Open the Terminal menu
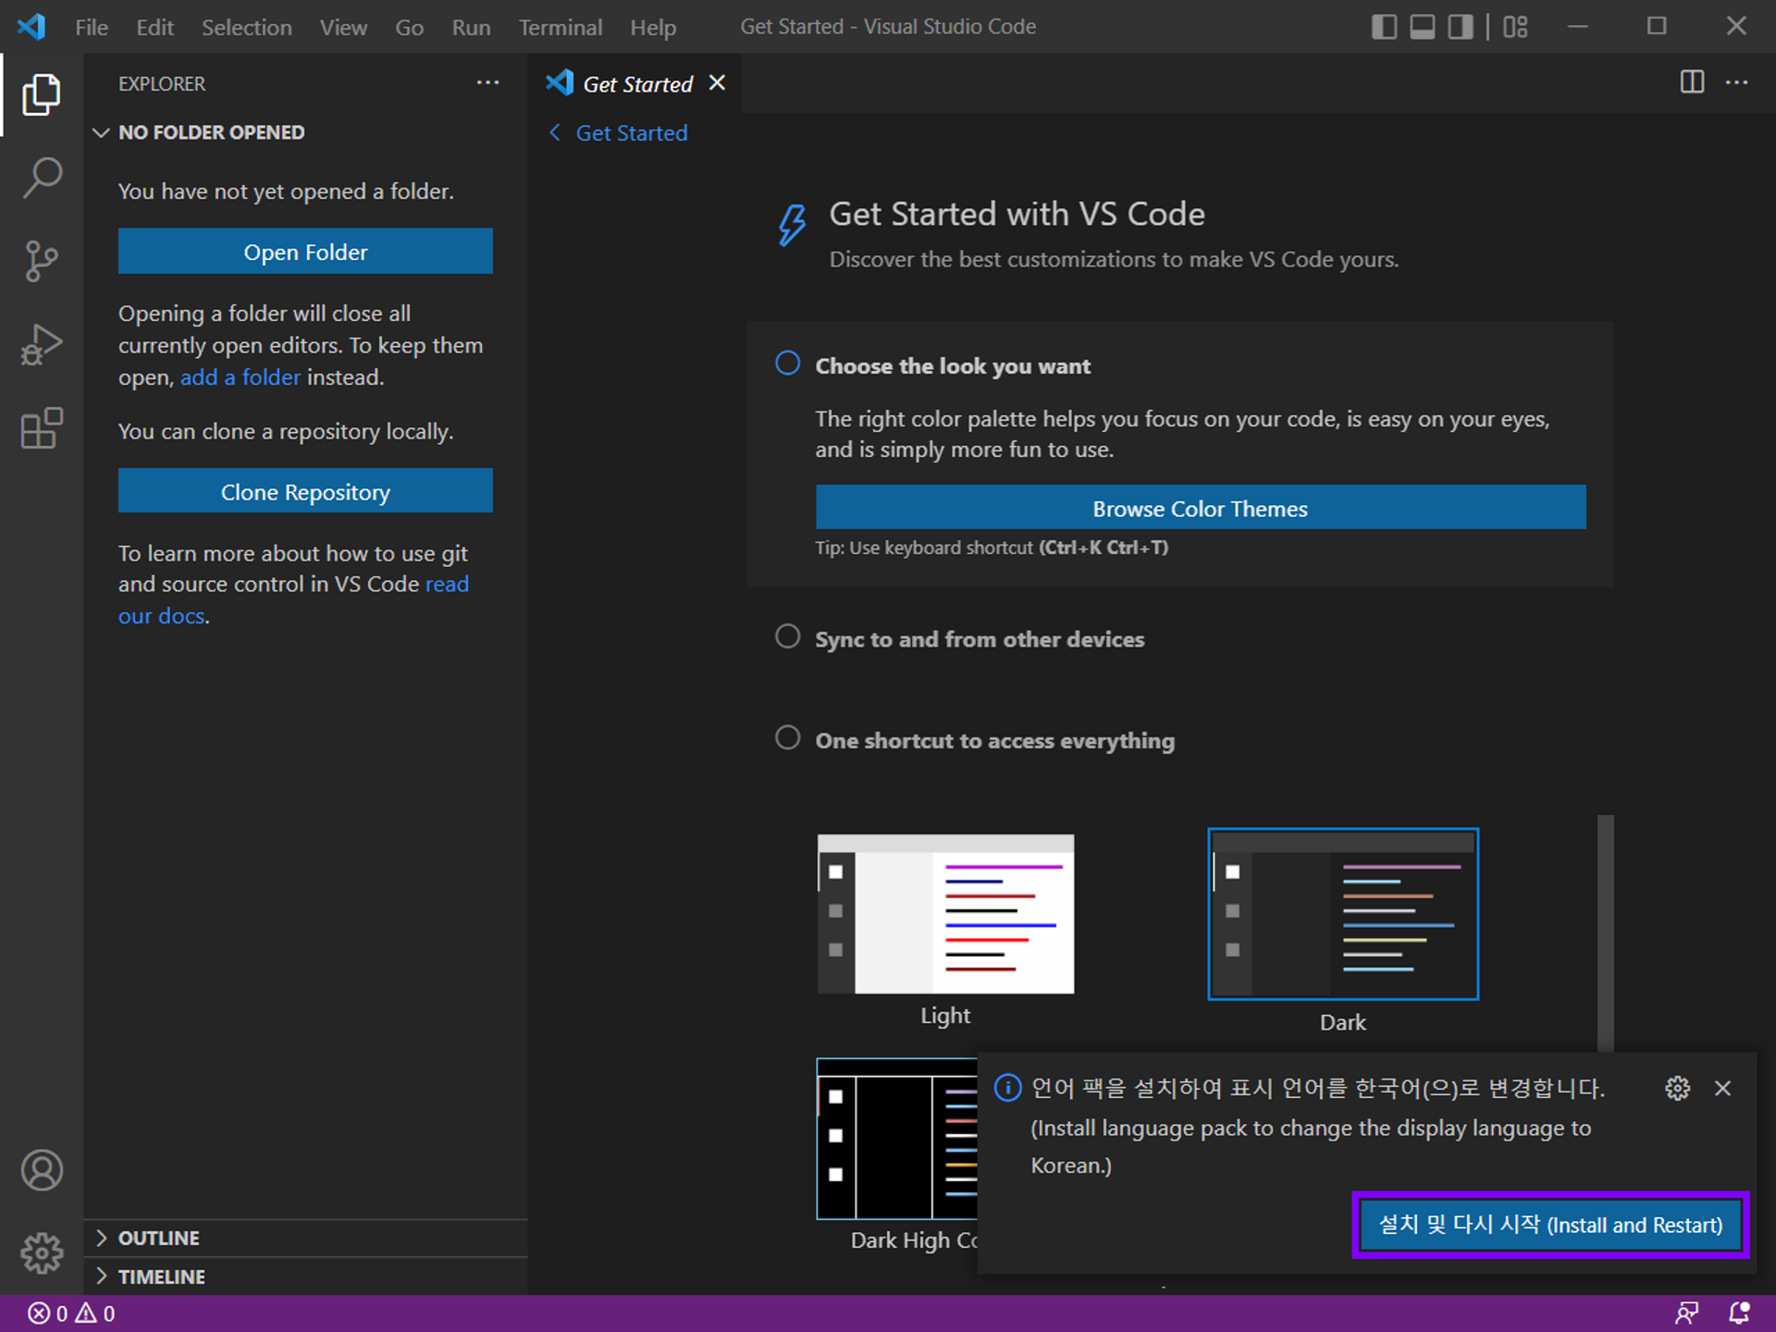The image size is (1776, 1332). 561,27
